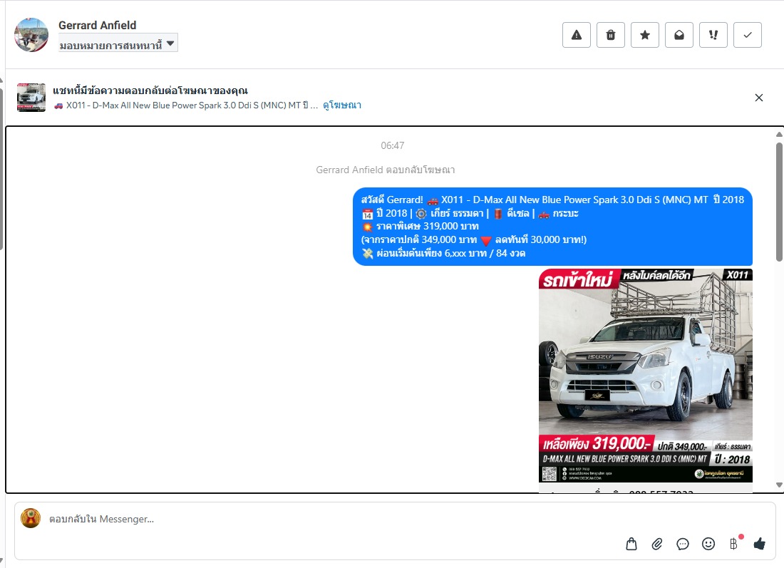Open the ad thumbnail in the banner
The height and width of the screenshot is (568, 784).
point(31,98)
